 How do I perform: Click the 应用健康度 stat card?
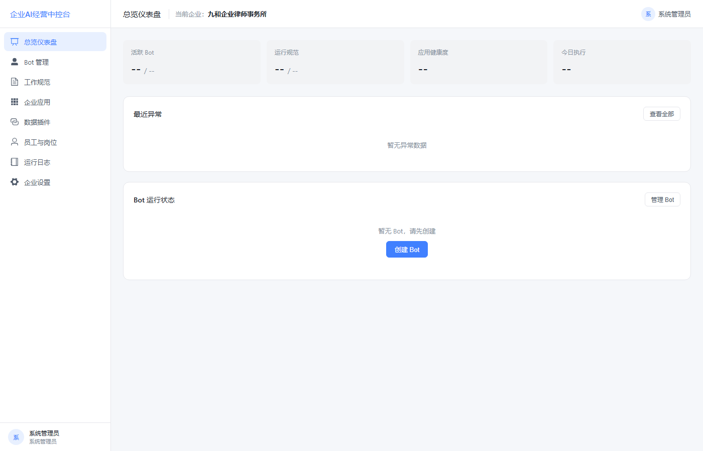pyautogui.click(x=479, y=62)
